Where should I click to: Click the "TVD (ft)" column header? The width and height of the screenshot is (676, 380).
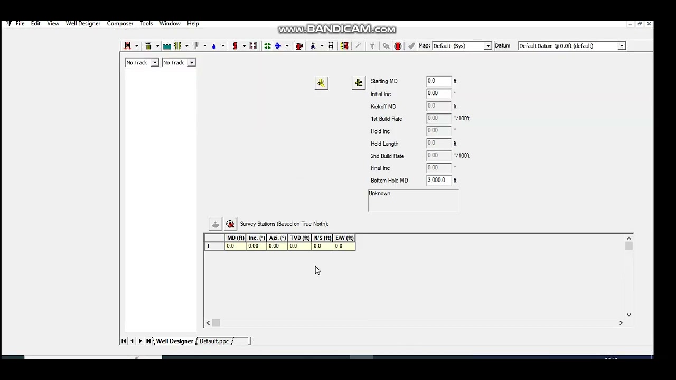tap(300, 238)
